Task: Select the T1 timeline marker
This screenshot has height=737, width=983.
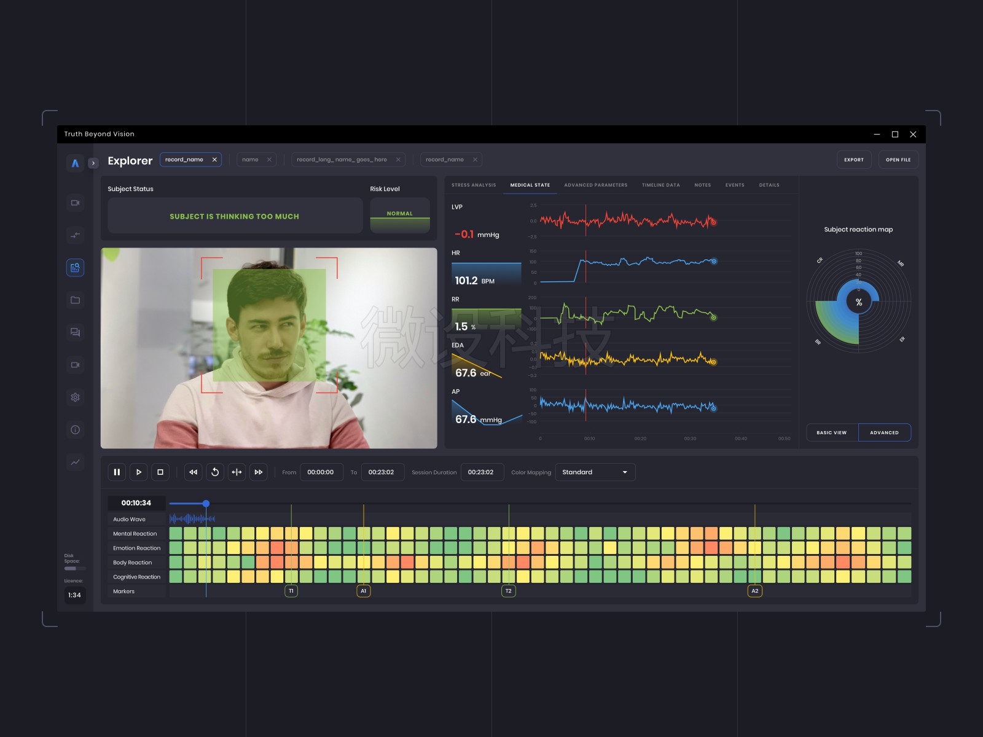Action: [x=291, y=591]
